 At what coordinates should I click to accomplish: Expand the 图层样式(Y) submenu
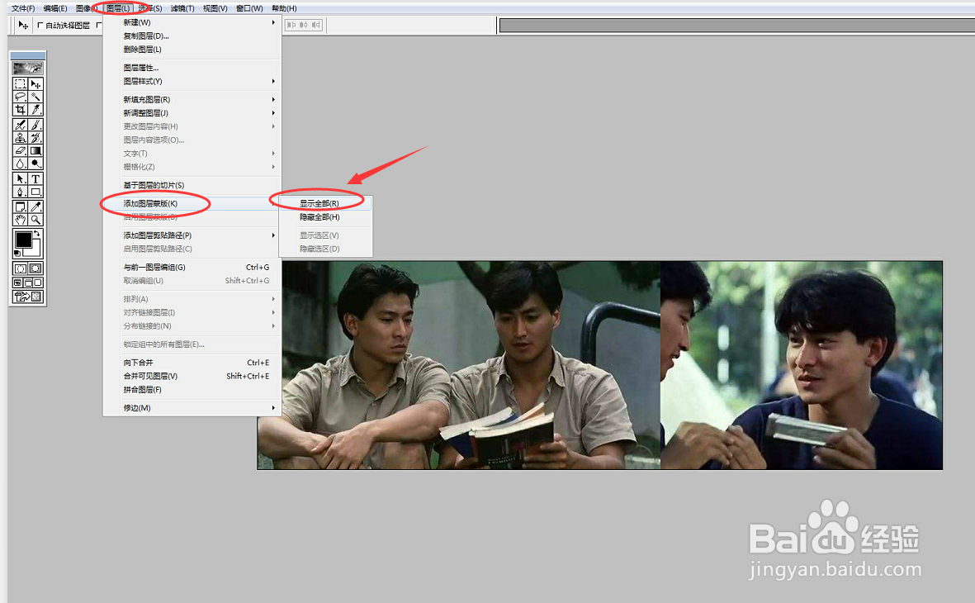point(192,82)
